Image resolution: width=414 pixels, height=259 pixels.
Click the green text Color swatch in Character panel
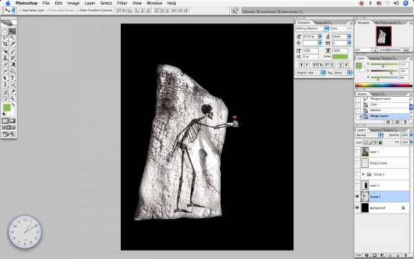(340, 57)
